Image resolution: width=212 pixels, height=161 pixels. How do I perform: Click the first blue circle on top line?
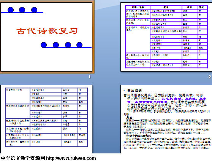[x=11, y=10]
